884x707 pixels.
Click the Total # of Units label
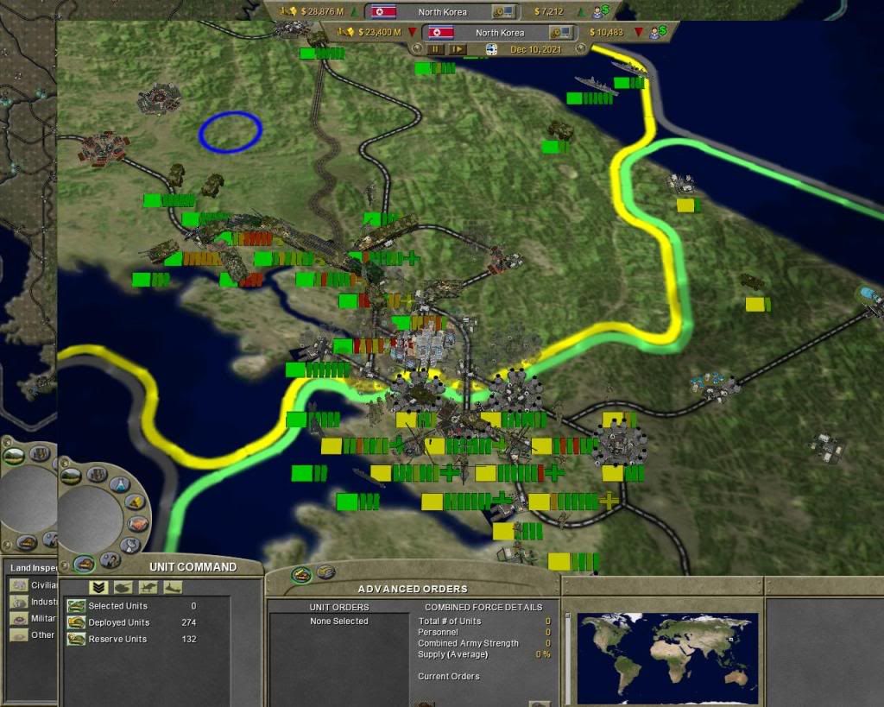tap(449, 622)
